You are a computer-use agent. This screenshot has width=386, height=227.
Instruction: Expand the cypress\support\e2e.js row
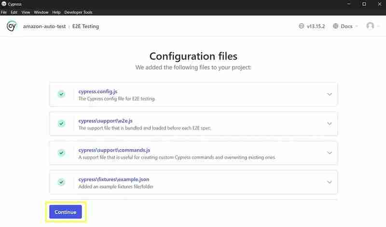330,123
